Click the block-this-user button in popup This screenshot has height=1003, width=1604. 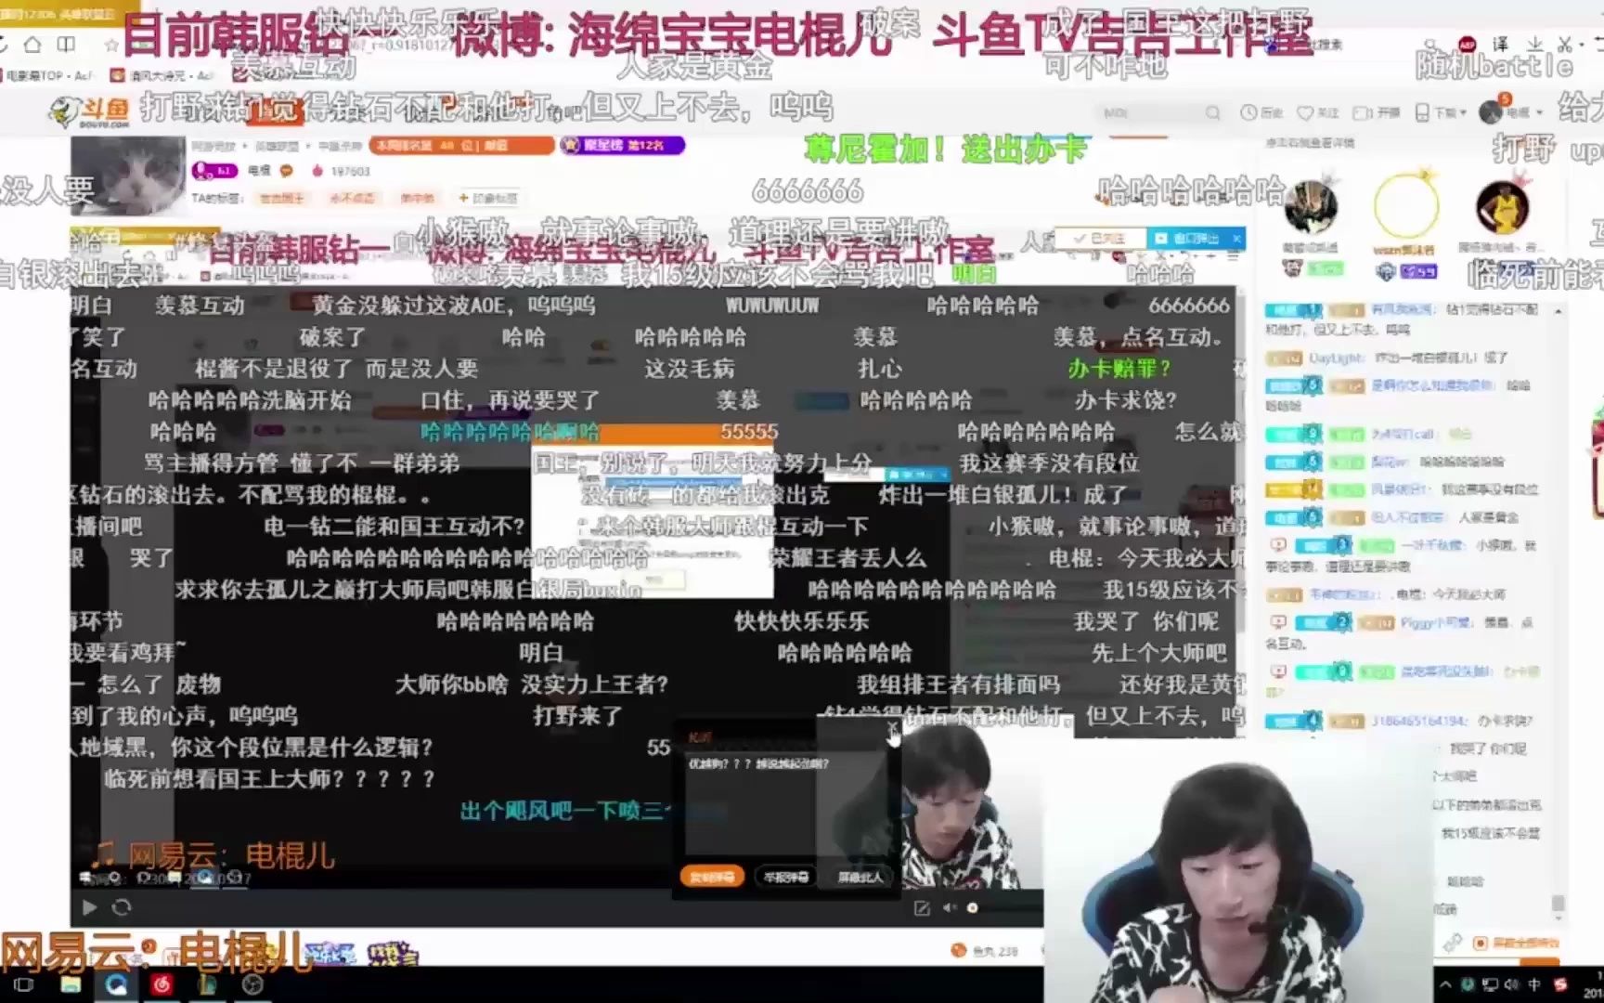(860, 877)
